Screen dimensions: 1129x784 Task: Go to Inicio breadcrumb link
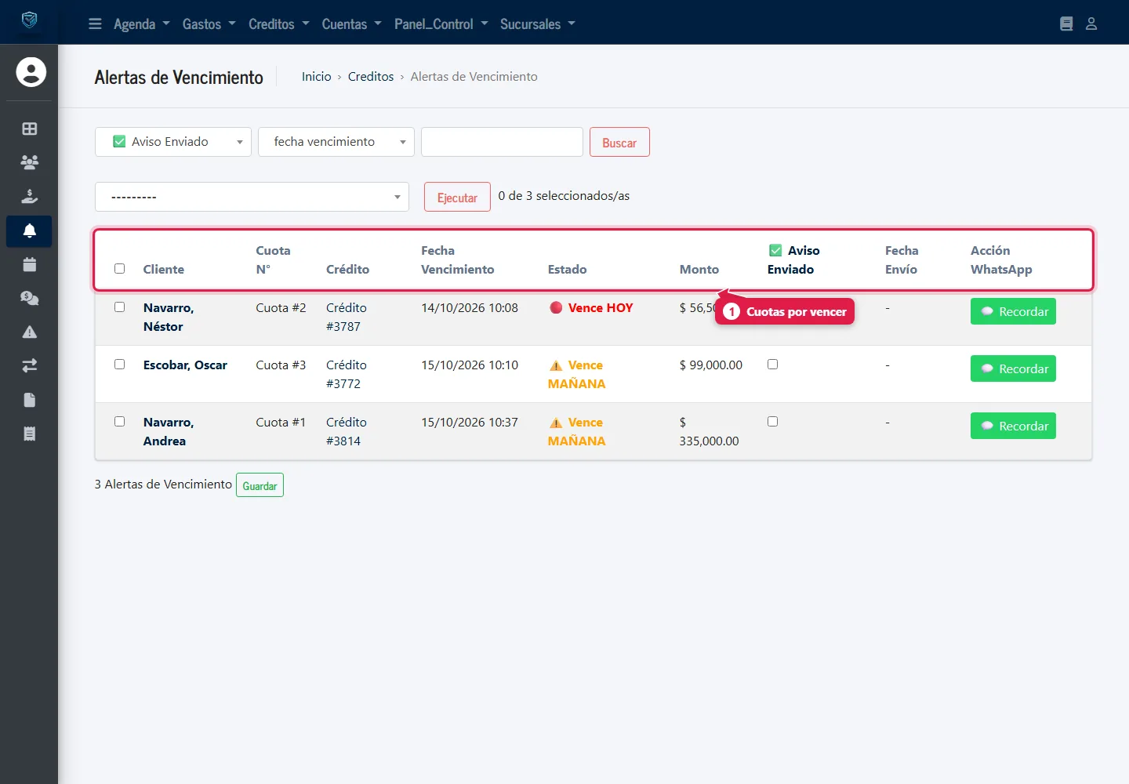317,76
